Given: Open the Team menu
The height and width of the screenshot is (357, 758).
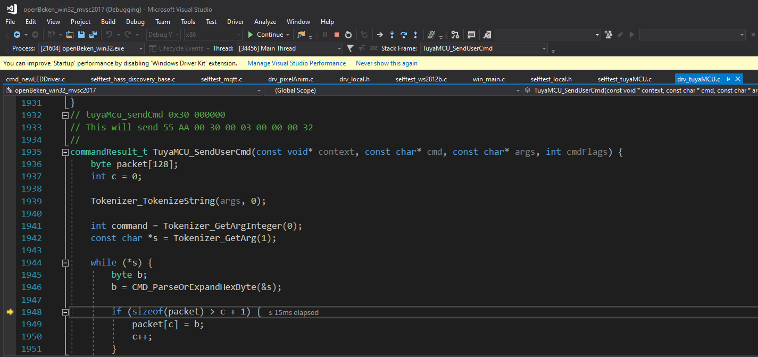Looking at the screenshot, I should tap(163, 22).
